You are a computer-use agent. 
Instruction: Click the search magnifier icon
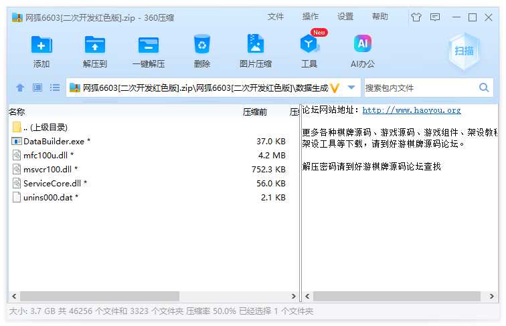(484, 88)
